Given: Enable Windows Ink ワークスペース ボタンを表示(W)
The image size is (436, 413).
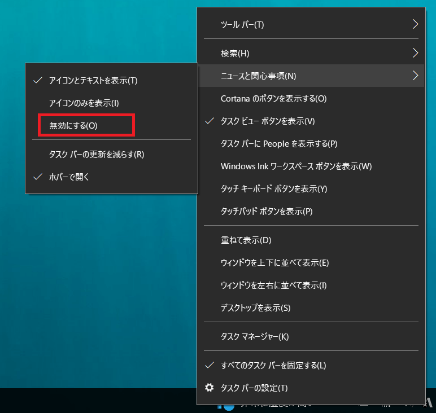Looking at the screenshot, I should pos(311,166).
